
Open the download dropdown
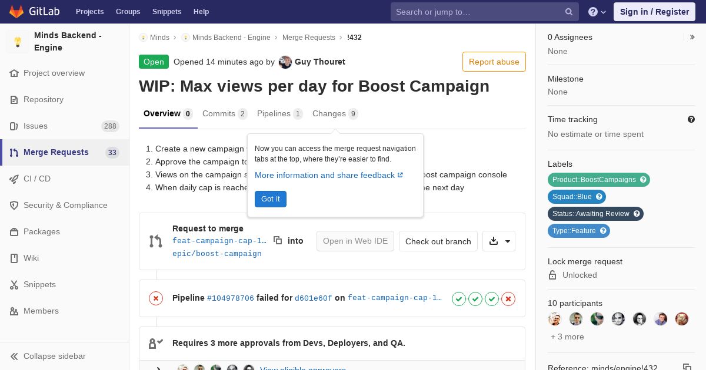[499, 241]
